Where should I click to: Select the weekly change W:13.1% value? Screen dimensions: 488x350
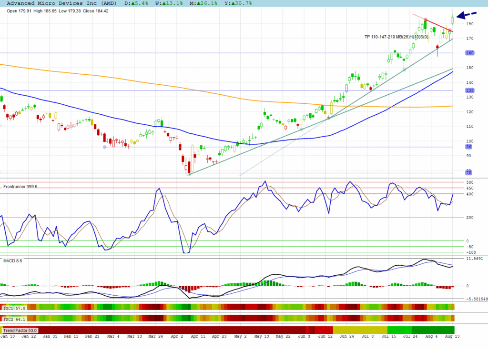point(169,3)
